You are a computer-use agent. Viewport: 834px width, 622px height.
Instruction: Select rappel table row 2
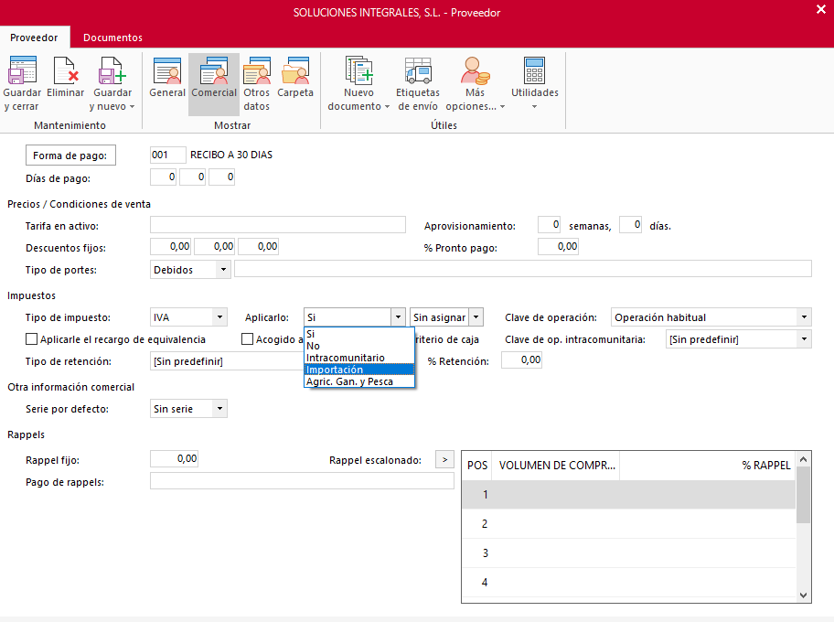pyautogui.click(x=628, y=524)
